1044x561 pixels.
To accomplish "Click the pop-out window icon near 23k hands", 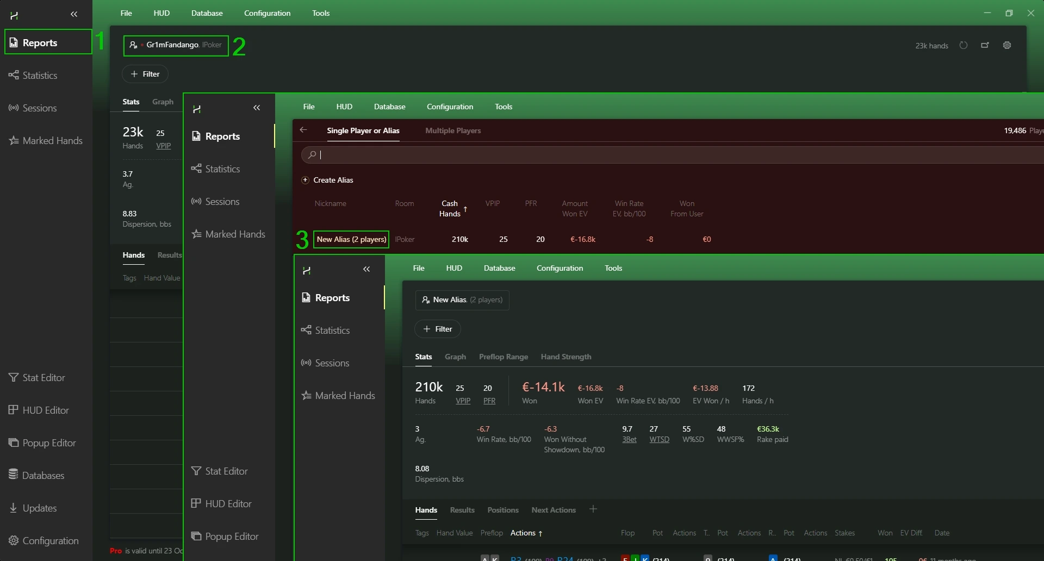I will pos(985,46).
